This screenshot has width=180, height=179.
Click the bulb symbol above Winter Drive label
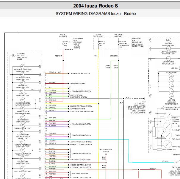click(x=169, y=59)
